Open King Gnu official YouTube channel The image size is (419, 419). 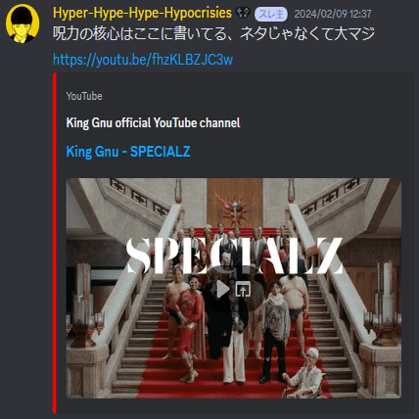[x=153, y=122]
